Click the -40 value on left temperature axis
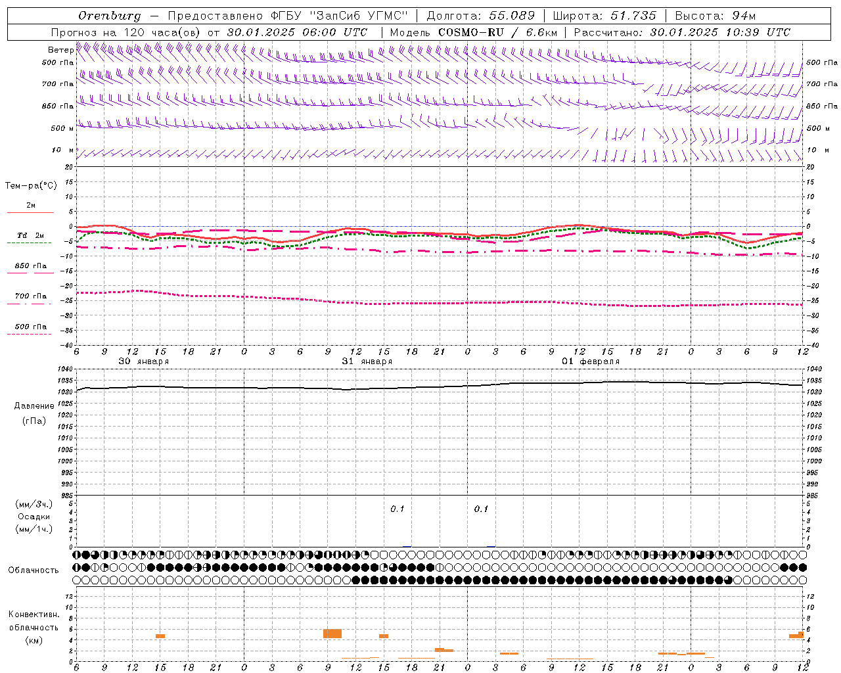Viewport: 841px width, 673px height. (67, 345)
